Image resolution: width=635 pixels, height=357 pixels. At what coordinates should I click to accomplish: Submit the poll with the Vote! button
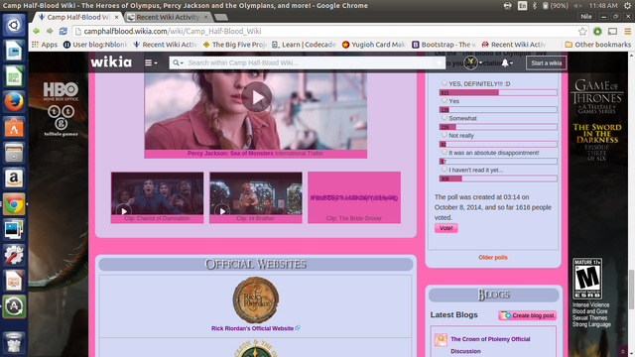pyautogui.click(x=445, y=228)
